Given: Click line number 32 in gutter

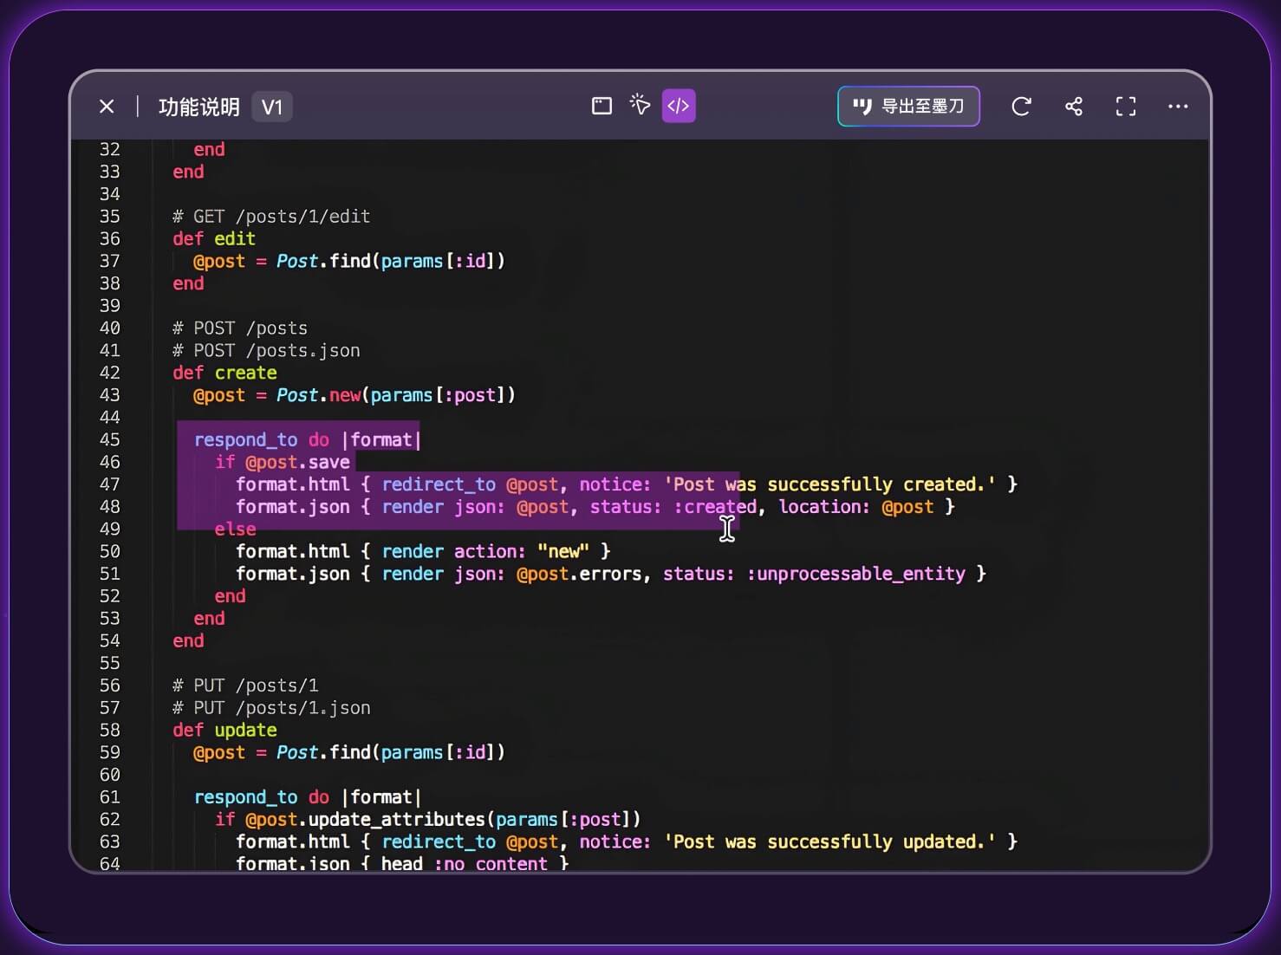Looking at the screenshot, I should pos(110,149).
